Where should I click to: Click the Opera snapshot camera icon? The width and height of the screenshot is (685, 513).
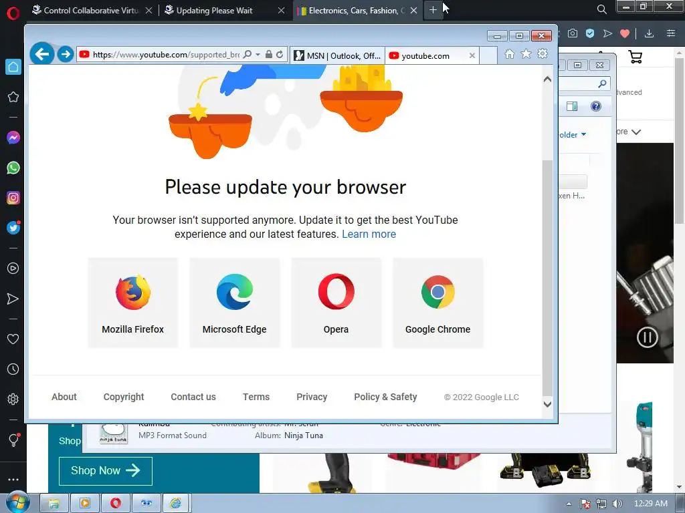tap(573, 33)
